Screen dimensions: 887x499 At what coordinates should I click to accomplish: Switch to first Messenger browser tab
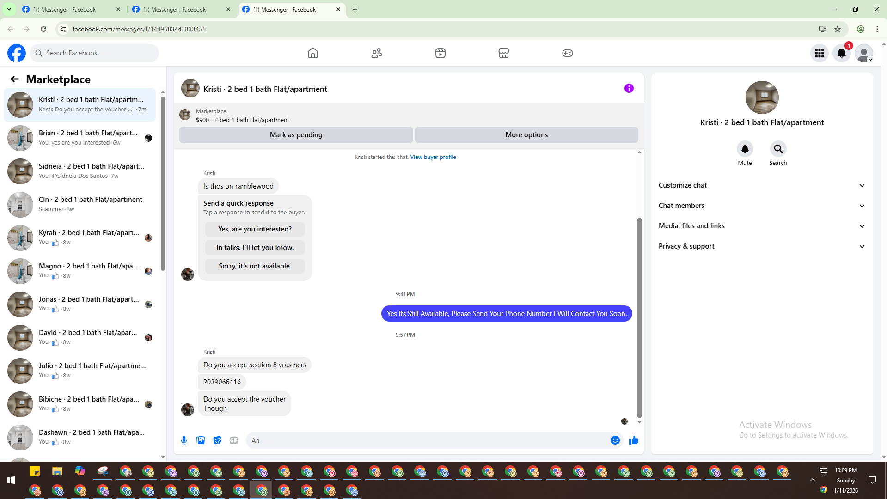pos(72,9)
